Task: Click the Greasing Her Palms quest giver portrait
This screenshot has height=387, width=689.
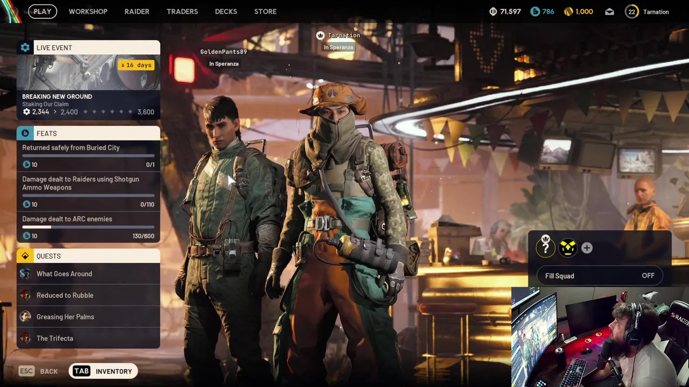Action: pos(25,317)
